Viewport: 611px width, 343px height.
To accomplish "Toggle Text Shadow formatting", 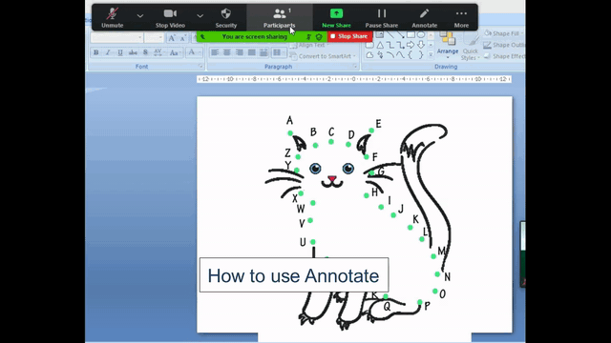I will (x=145, y=52).
